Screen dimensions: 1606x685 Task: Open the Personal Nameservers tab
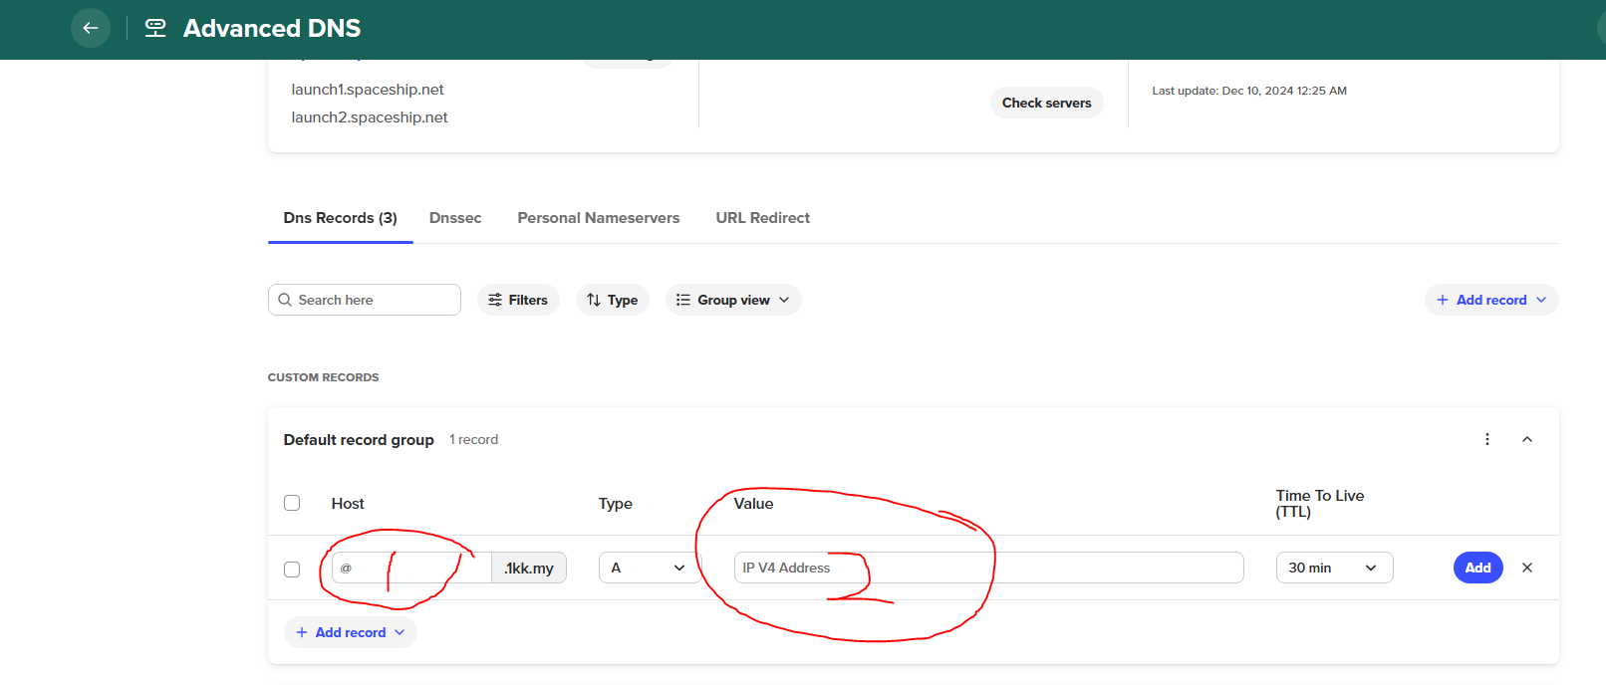(x=598, y=218)
